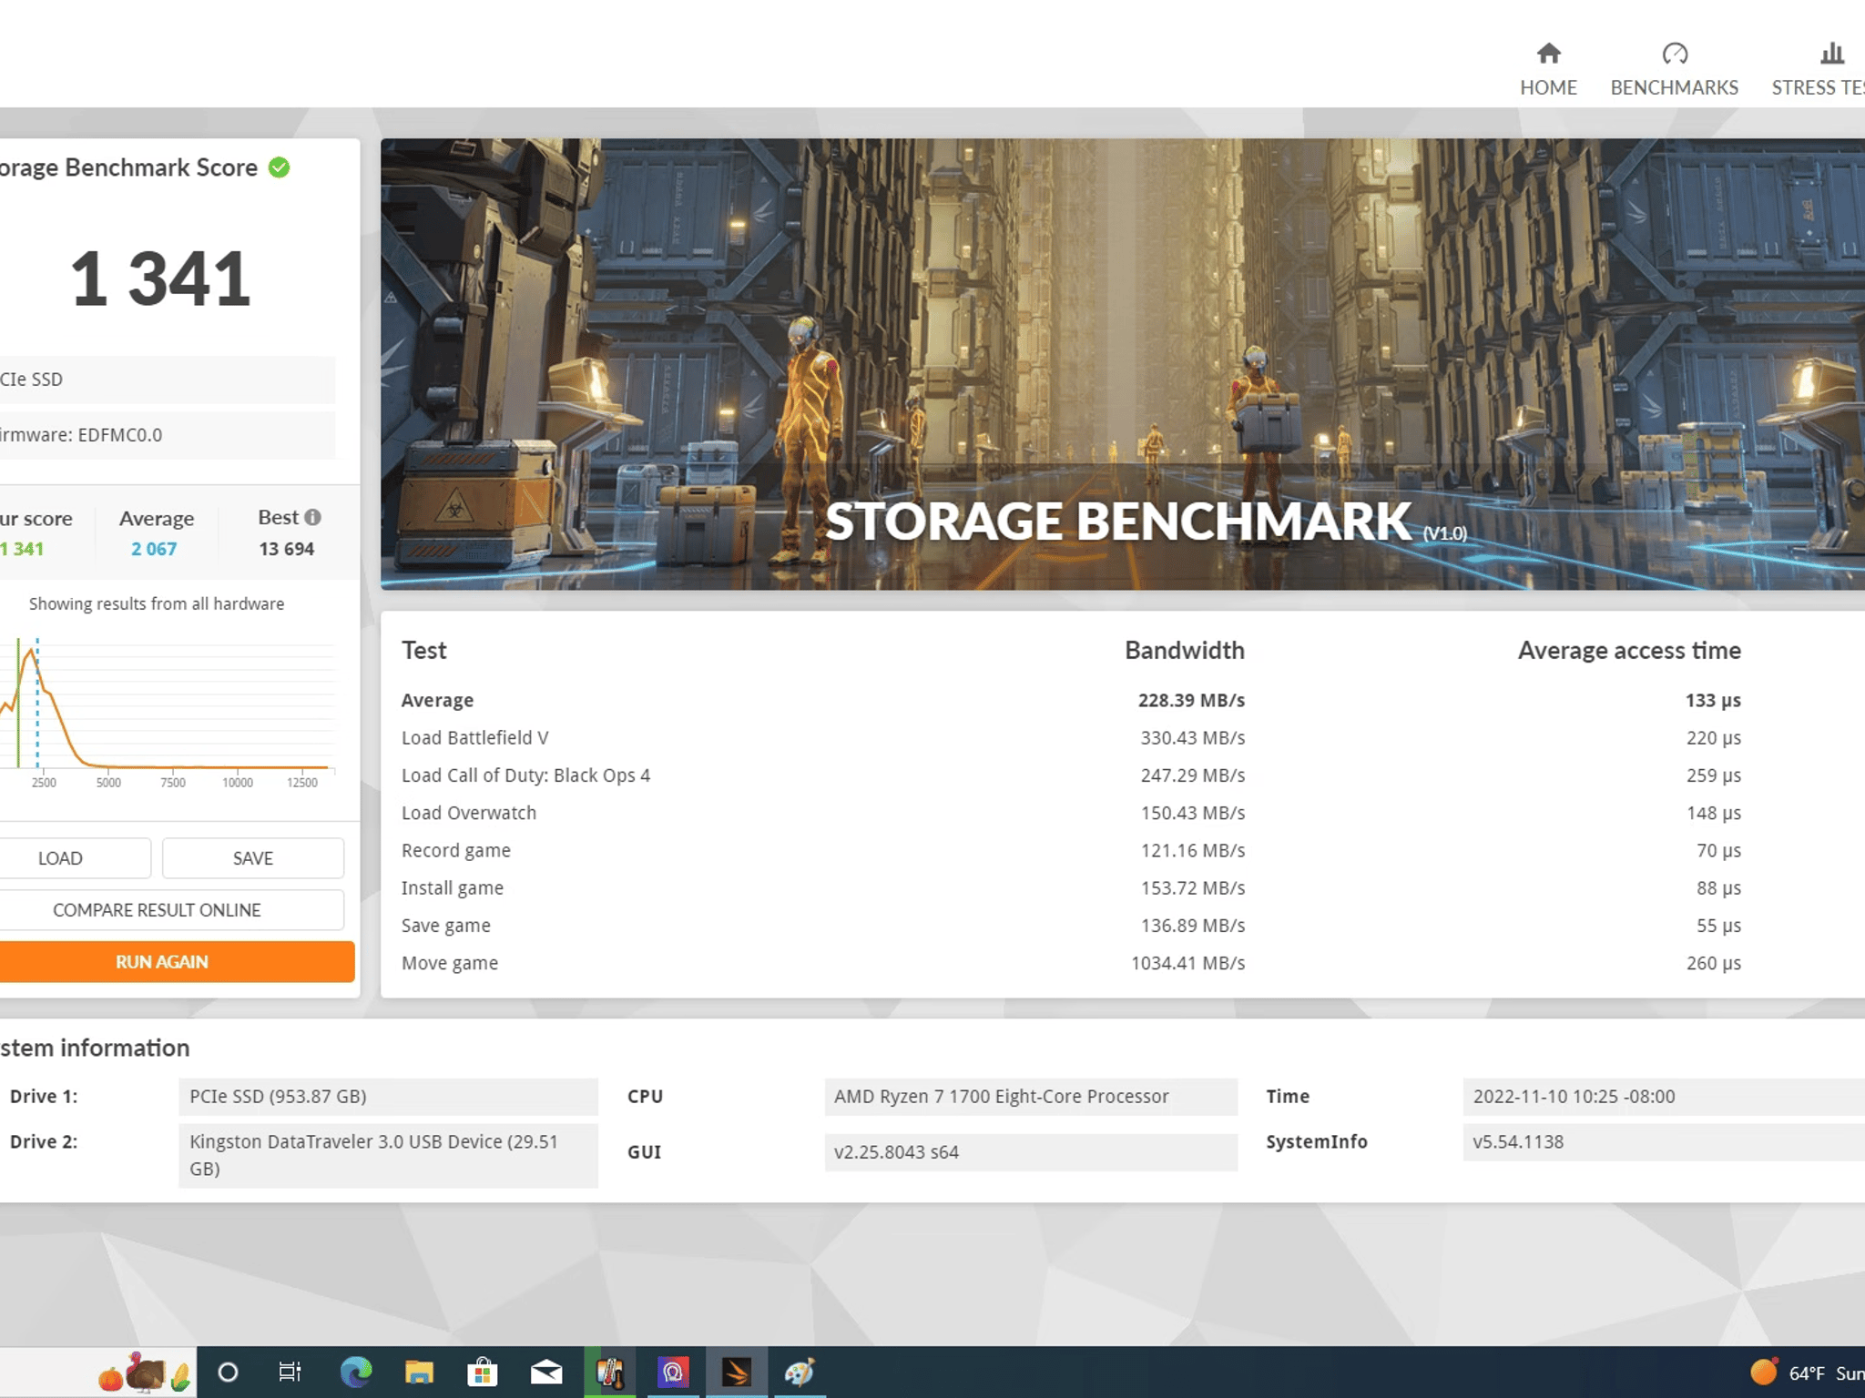1865x1398 pixels.
Task: Open Cortana circle on taskbar
Action: point(228,1372)
